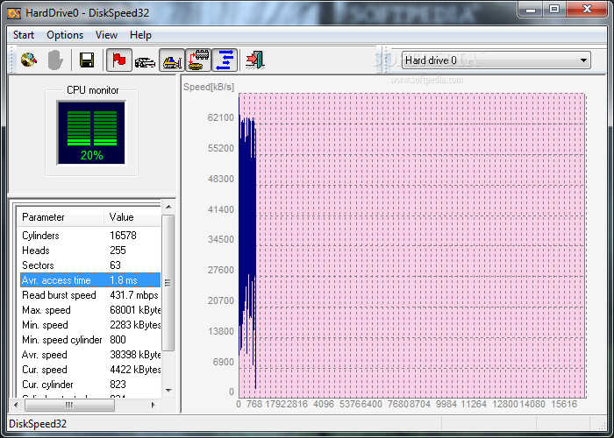The width and height of the screenshot is (614, 438).
Task: Select the Read burst speed row
Action: (x=90, y=295)
